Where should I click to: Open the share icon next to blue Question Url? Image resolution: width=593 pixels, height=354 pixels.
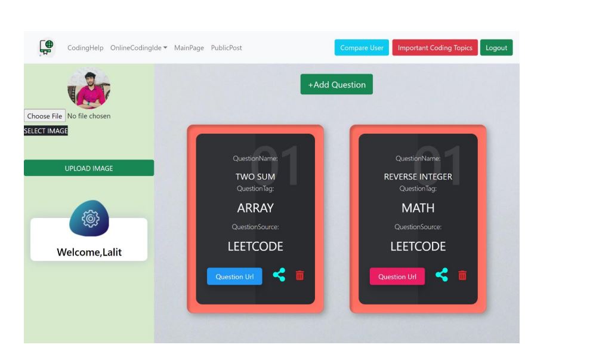(x=278, y=275)
